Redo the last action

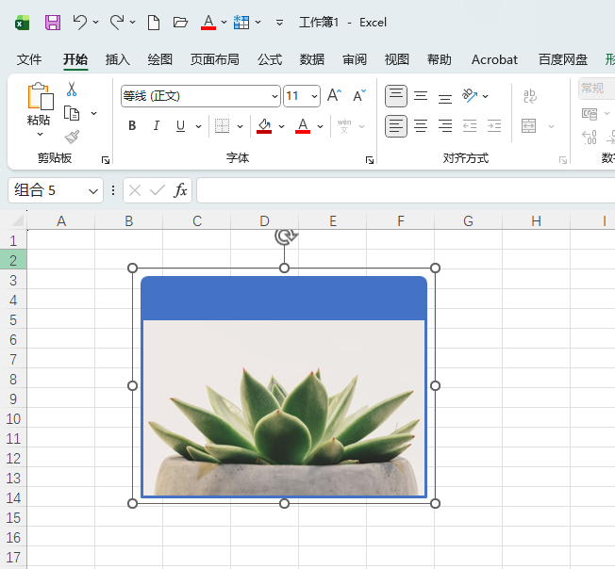click(x=116, y=23)
